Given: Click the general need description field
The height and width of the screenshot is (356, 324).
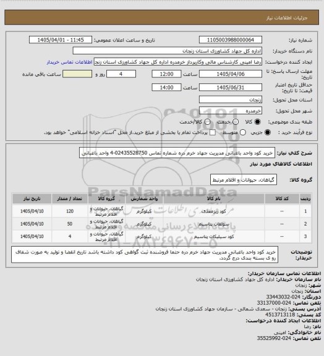Looking at the screenshot, I should tap(177, 153).
